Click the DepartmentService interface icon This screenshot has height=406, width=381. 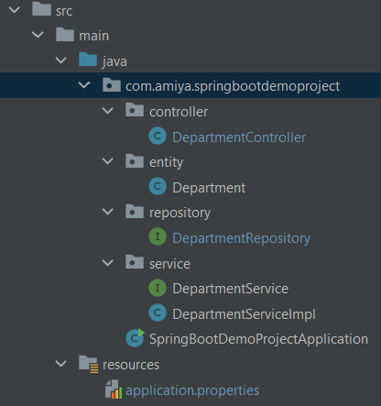point(158,288)
